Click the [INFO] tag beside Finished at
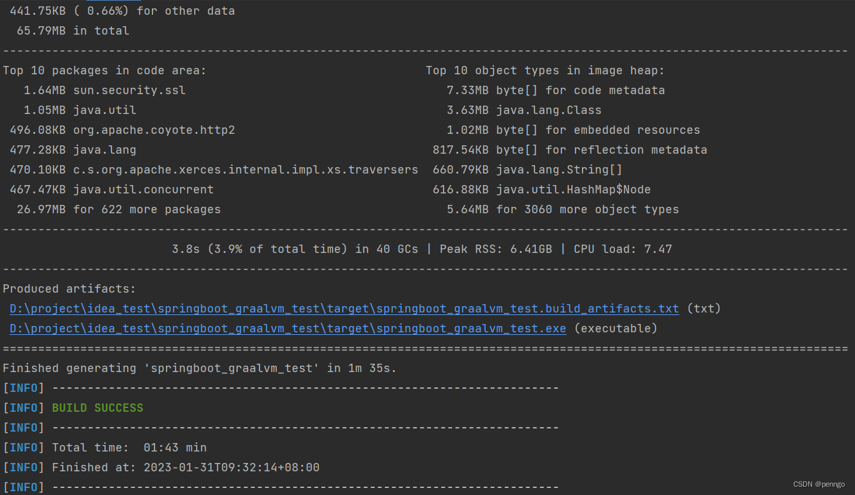Viewport: 855px width, 495px height. point(24,467)
